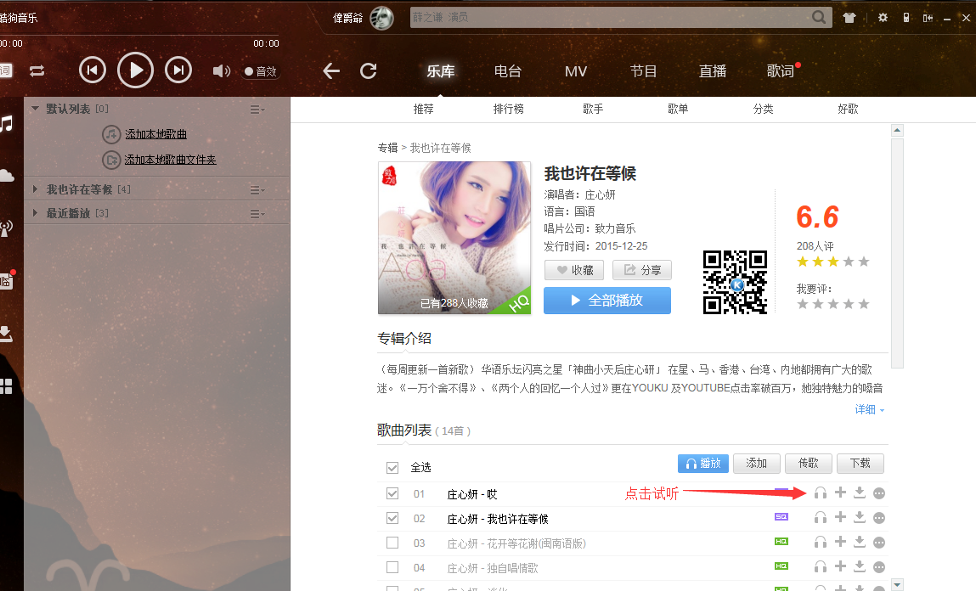Open the apps grid sidebar icon
The width and height of the screenshot is (976, 591).
[6, 386]
